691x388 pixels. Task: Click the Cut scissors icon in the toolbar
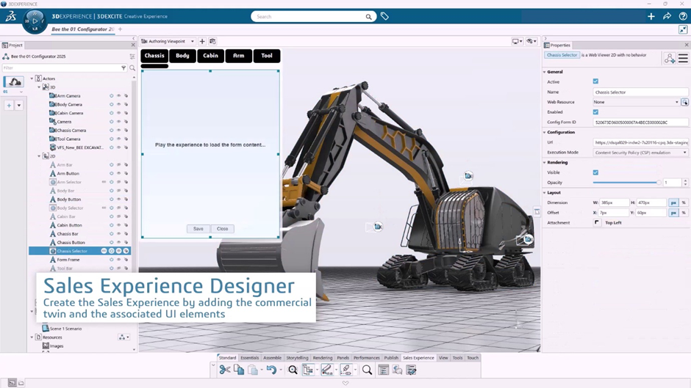click(x=225, y=370)
